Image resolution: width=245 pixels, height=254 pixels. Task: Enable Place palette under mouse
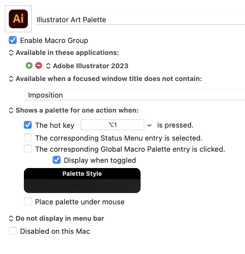pos(28,202)
